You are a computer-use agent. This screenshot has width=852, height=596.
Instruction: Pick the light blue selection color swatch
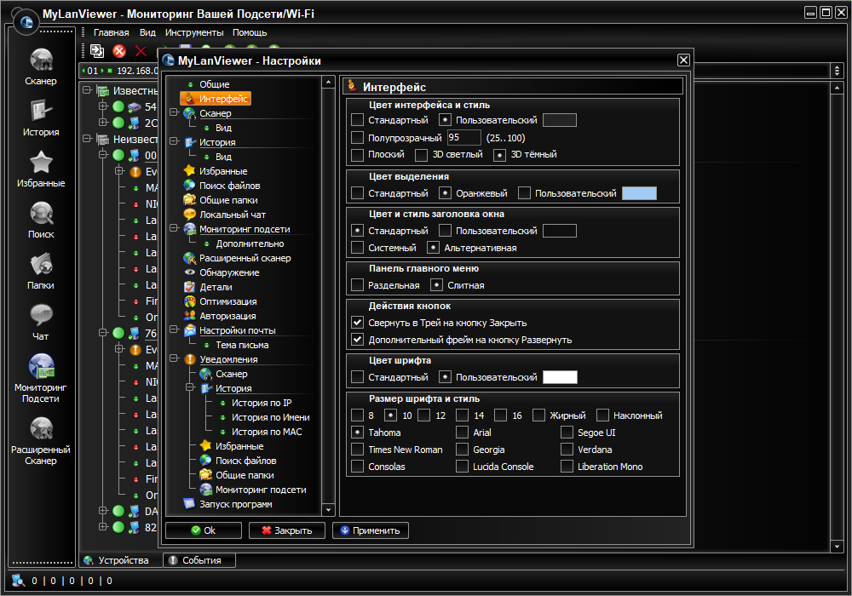tap(639, 193)
